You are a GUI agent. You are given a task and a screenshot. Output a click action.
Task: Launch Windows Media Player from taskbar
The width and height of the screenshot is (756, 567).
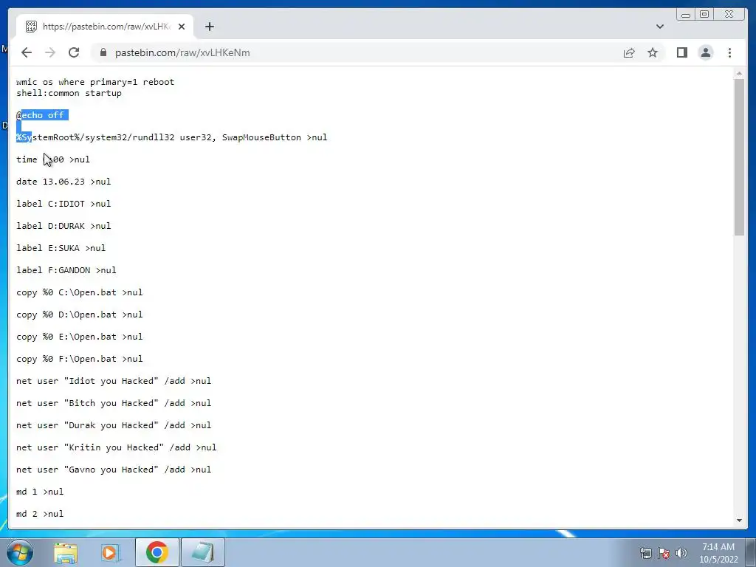click(111, 552)
